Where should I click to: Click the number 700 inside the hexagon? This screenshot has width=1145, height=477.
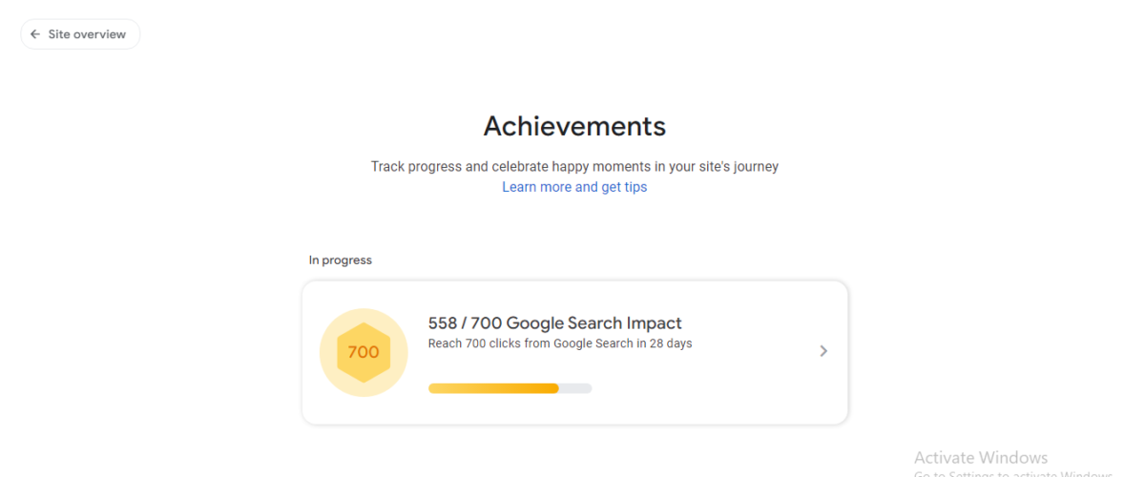[x=364, y=352]
